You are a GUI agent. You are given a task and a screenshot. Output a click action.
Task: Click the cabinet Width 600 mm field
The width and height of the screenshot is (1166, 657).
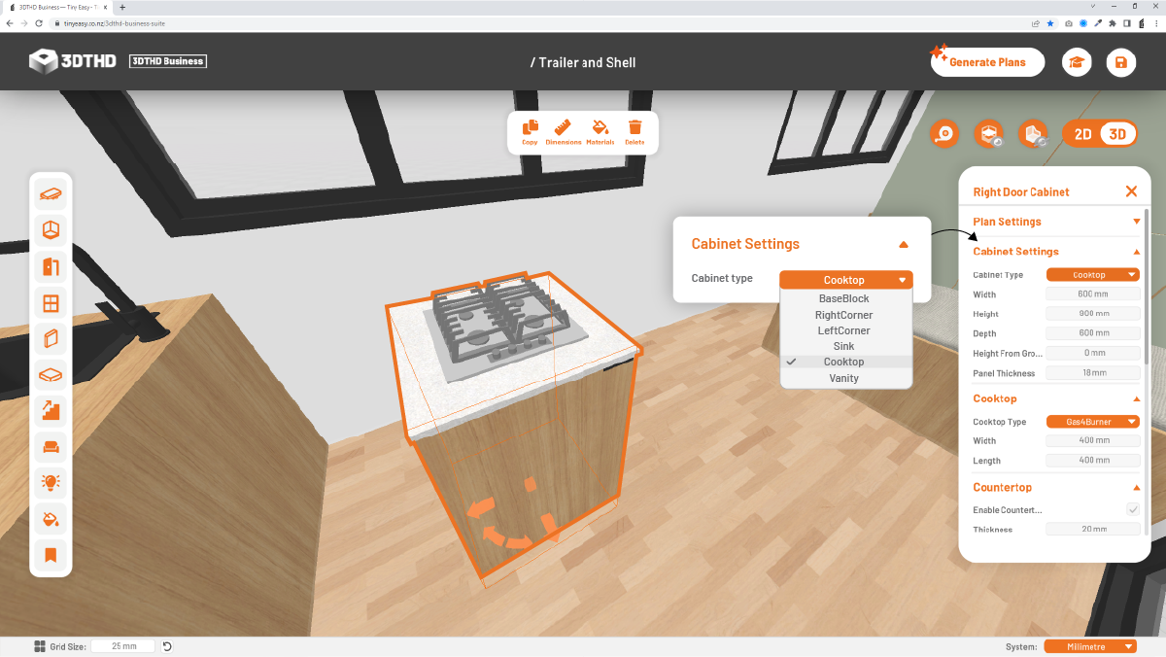click(x=1092, y=294)
